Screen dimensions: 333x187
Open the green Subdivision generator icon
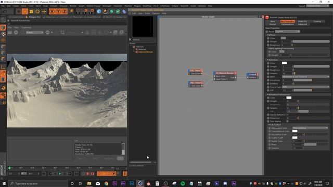coord(112,11)
